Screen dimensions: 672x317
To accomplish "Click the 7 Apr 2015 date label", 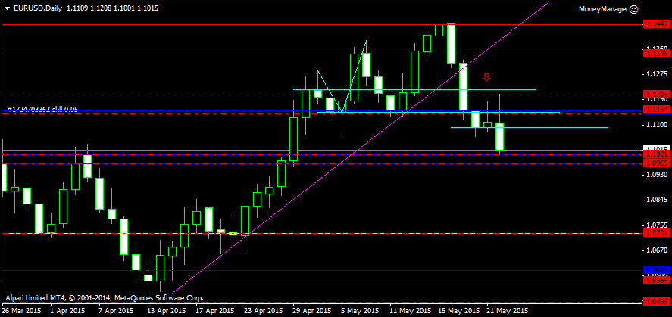I will 116,310.
